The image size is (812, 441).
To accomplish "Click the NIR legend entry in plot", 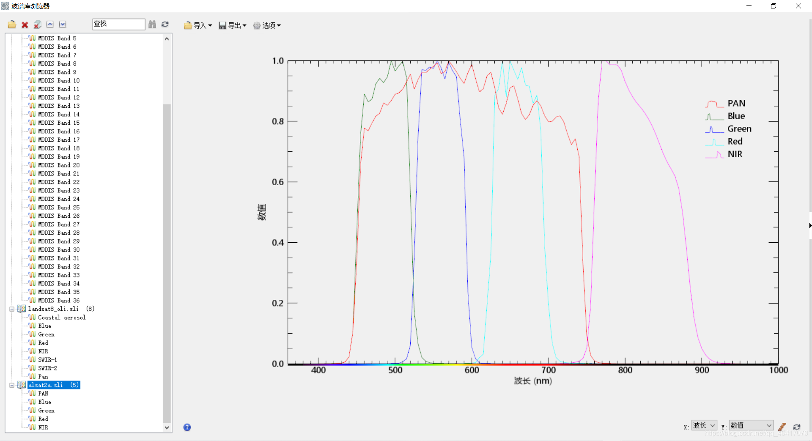I will 724,154.
